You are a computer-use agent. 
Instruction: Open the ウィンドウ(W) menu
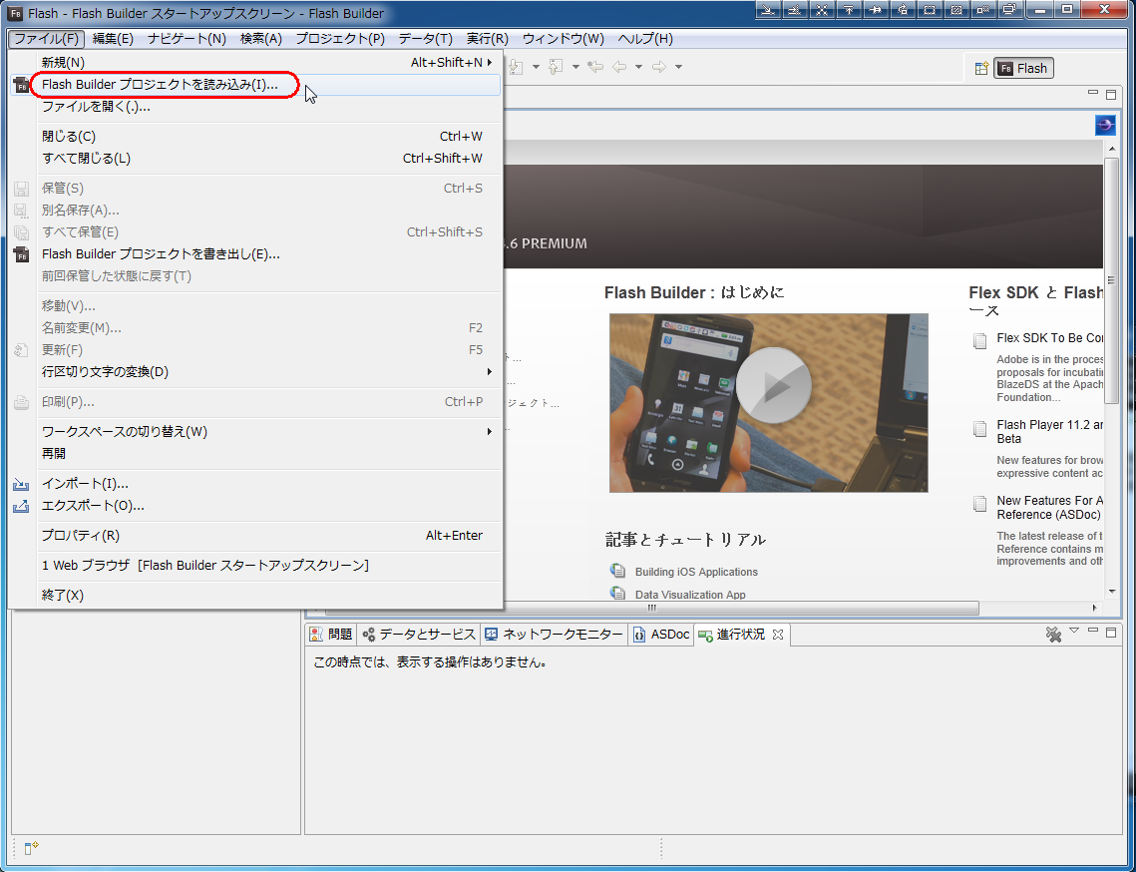pyautogui.click(x=563, y=39)
